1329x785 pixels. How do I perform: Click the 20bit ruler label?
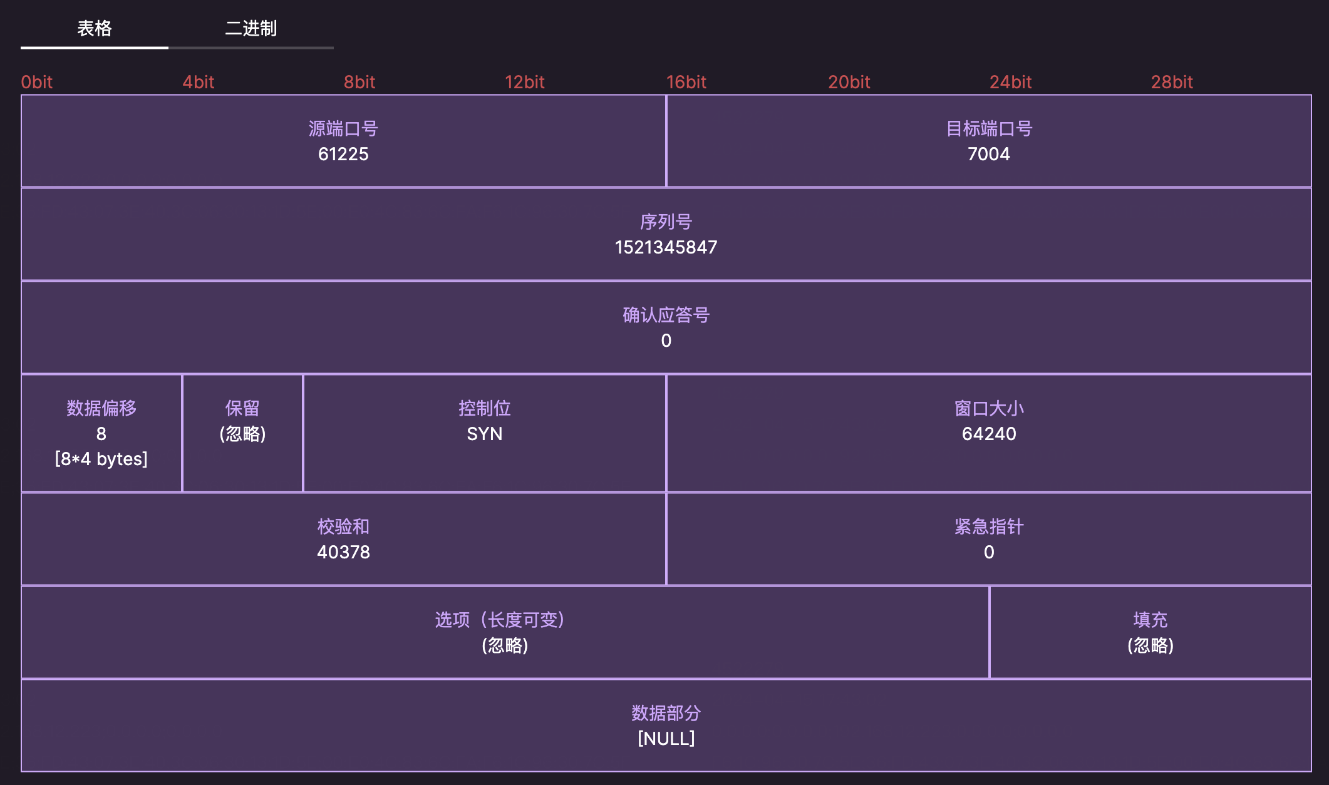849,82
